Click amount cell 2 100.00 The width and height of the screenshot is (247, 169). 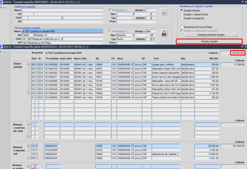tap(207, 93)
